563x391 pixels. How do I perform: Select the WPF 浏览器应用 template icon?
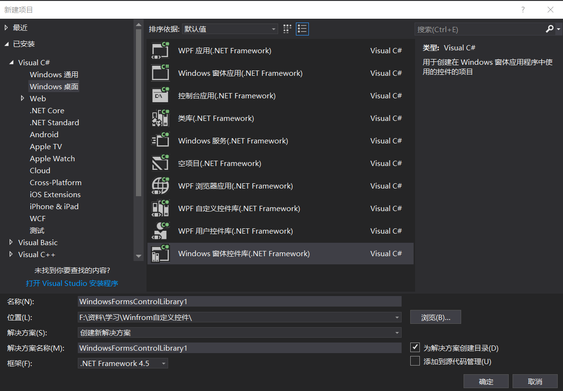(160, 185)
